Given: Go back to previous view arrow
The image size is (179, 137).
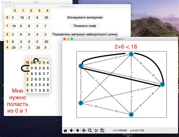Looking at the screenshot, I should (71, 131).
